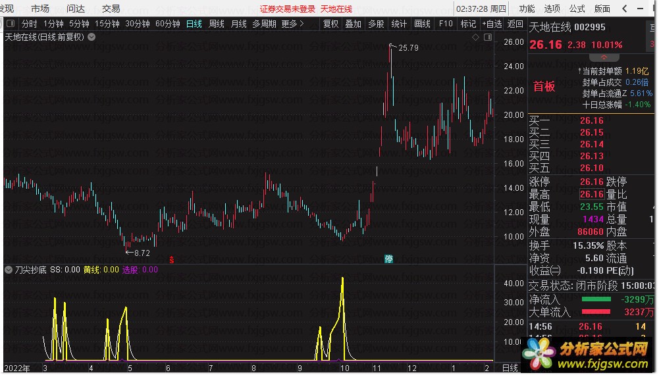
Task: Click the 多股 multi-stock button
Action: 376,24
